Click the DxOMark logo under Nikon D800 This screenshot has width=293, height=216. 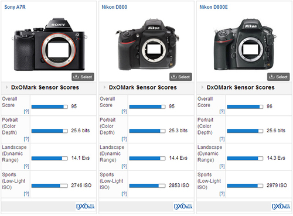tap(183, 207)
